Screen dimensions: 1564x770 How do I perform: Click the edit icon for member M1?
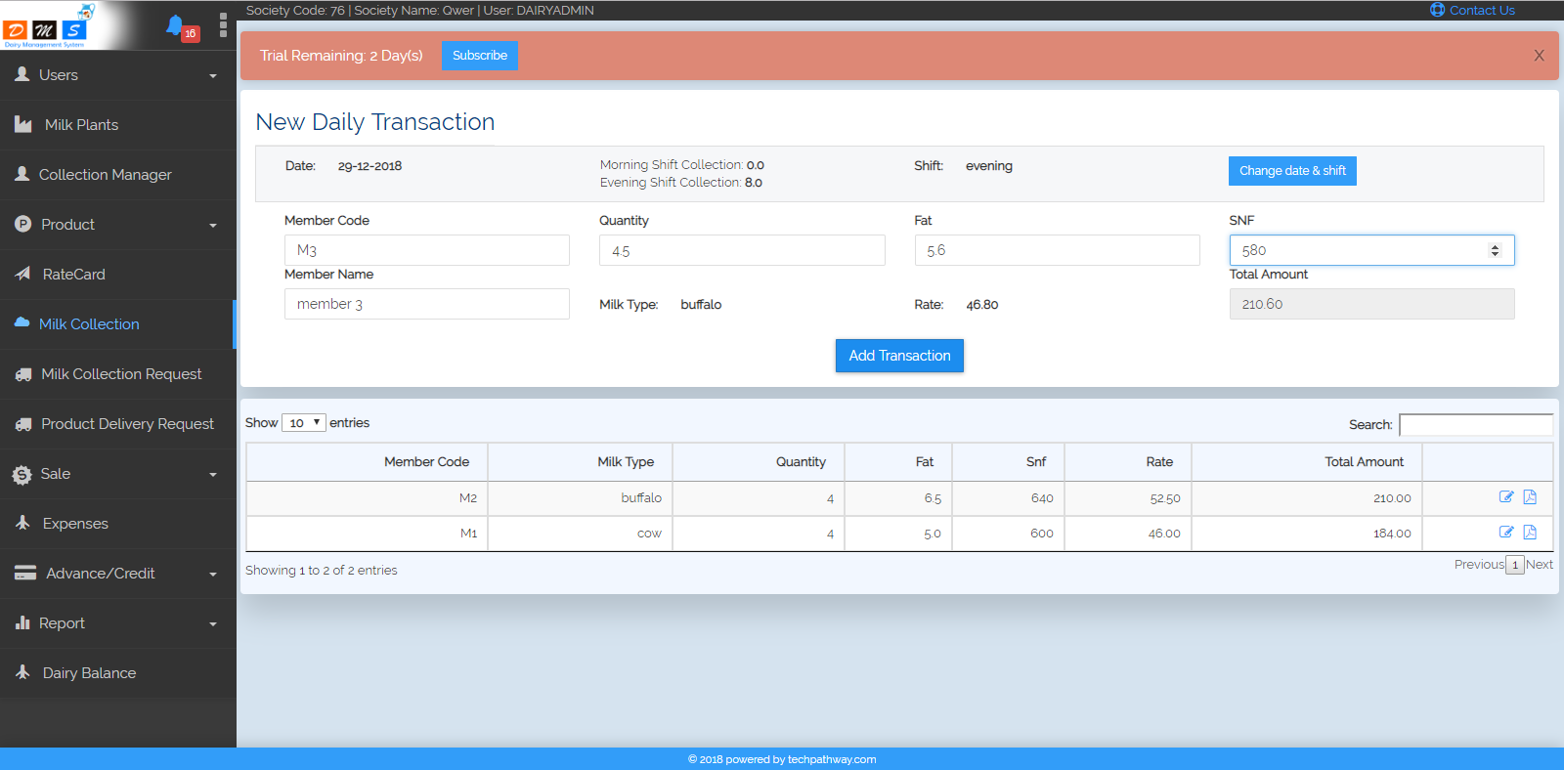pos(1506,533)
